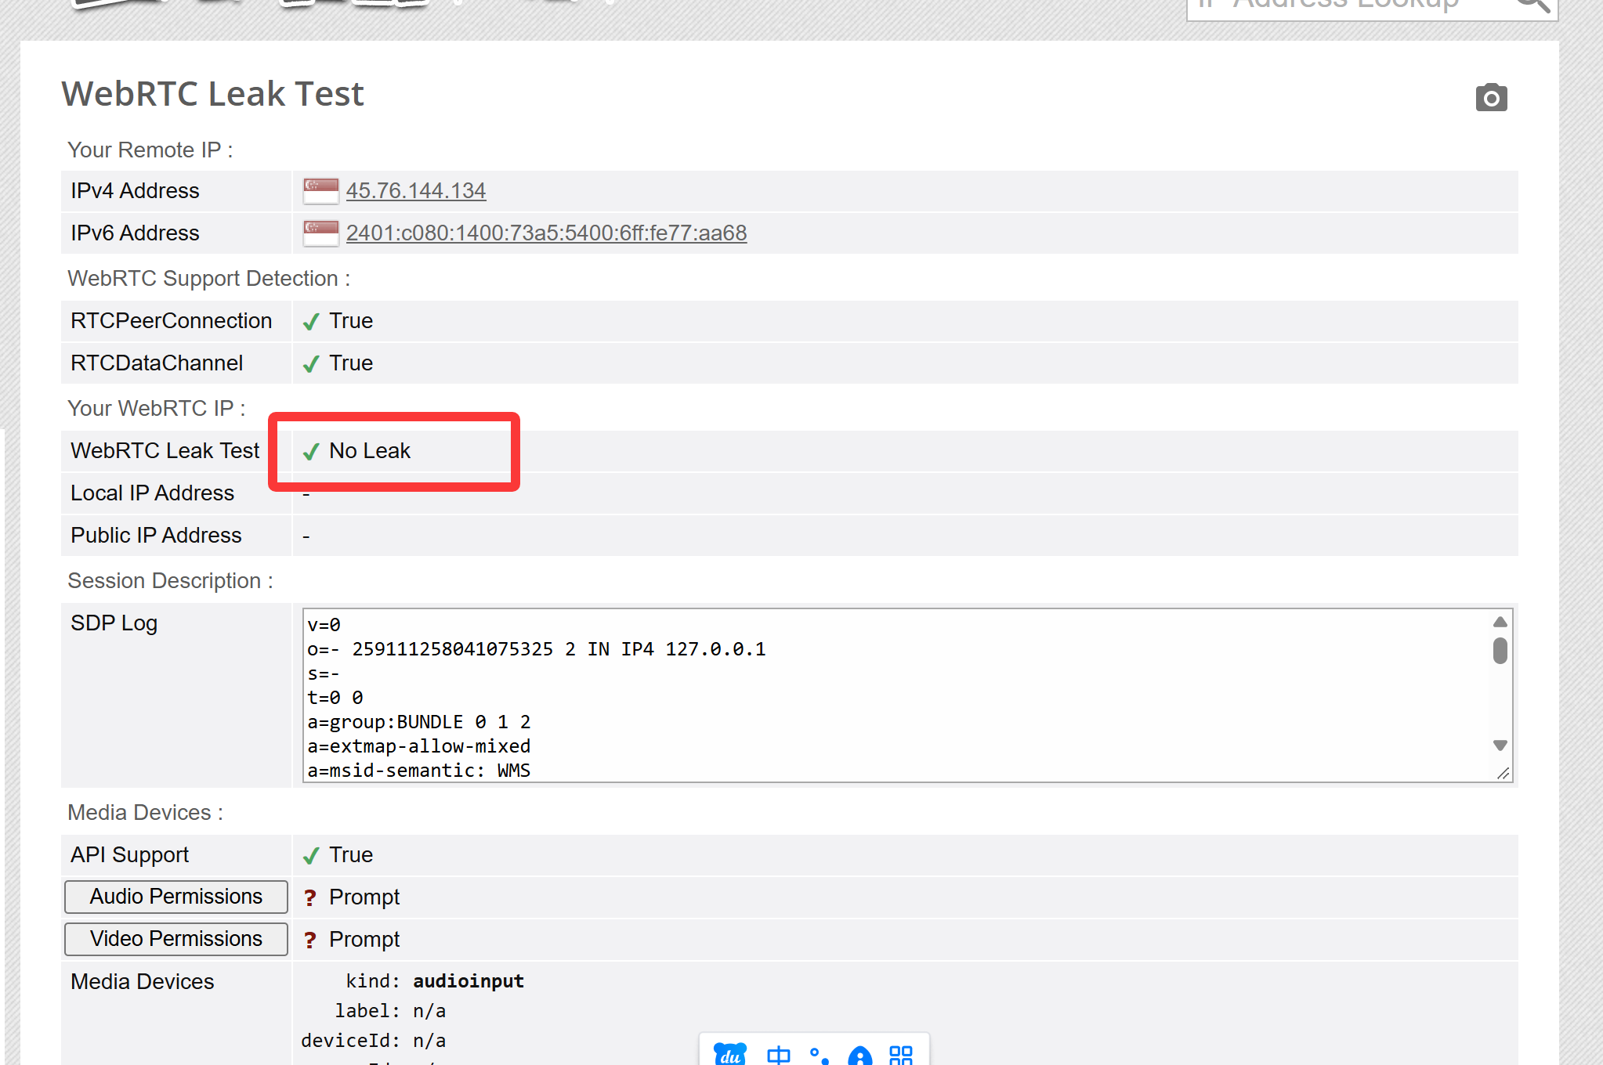Click the Prompt status beside Audio Permissions

tap(364, 897)
